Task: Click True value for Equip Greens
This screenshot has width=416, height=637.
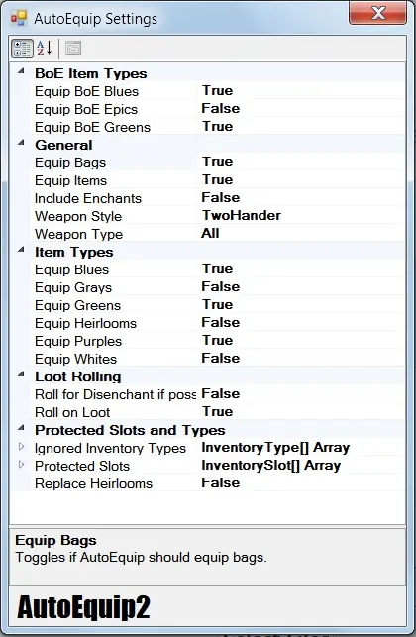Action: tap(217, 305)
